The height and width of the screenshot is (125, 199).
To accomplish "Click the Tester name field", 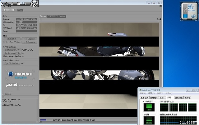I will pos(26,31).
